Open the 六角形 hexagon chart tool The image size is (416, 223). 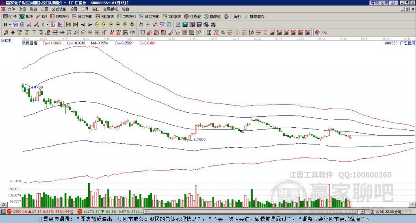(232, 16)
